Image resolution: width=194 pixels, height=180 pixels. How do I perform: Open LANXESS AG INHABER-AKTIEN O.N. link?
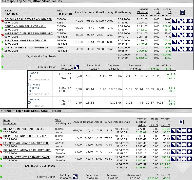tap(26, 143)
